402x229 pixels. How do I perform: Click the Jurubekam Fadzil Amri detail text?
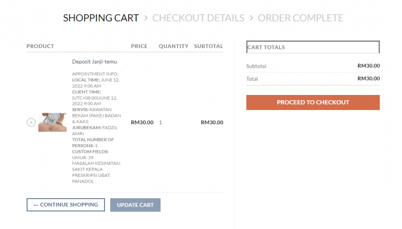pos(95,131)
